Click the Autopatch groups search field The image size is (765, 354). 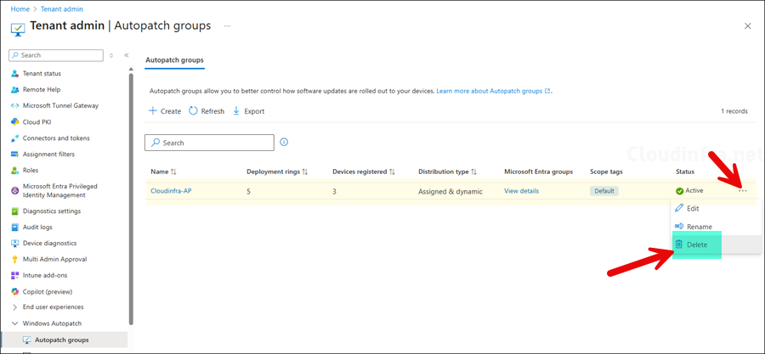214,143
